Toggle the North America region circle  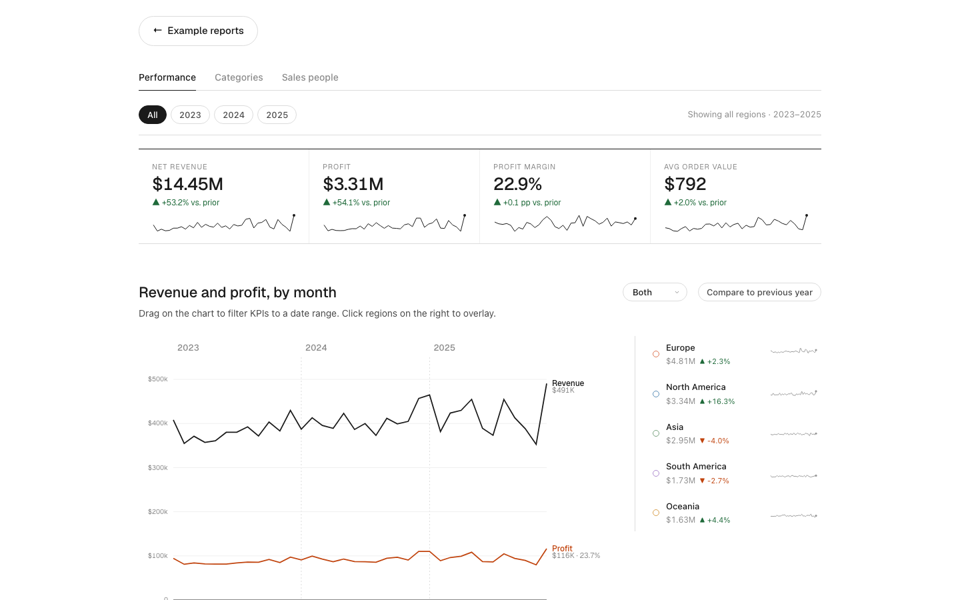656,394
